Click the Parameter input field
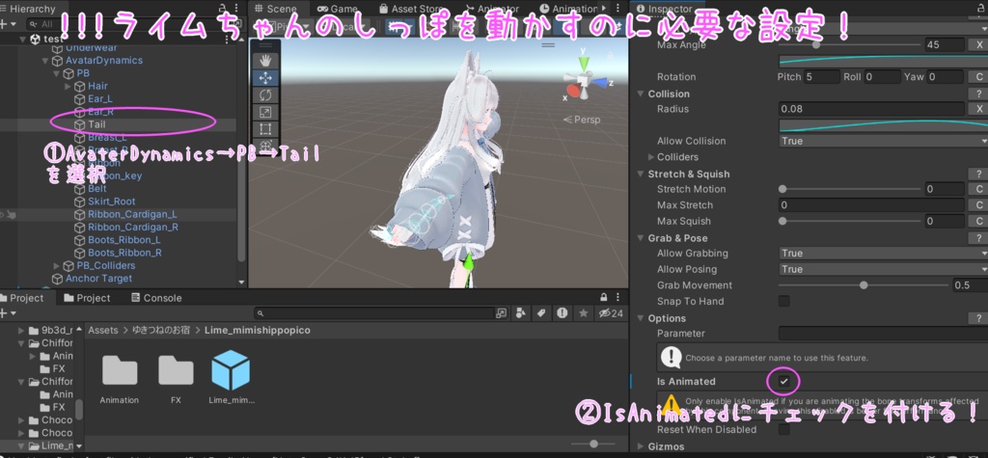Screen dimensions: 988x458 click(x=883, y=334)
